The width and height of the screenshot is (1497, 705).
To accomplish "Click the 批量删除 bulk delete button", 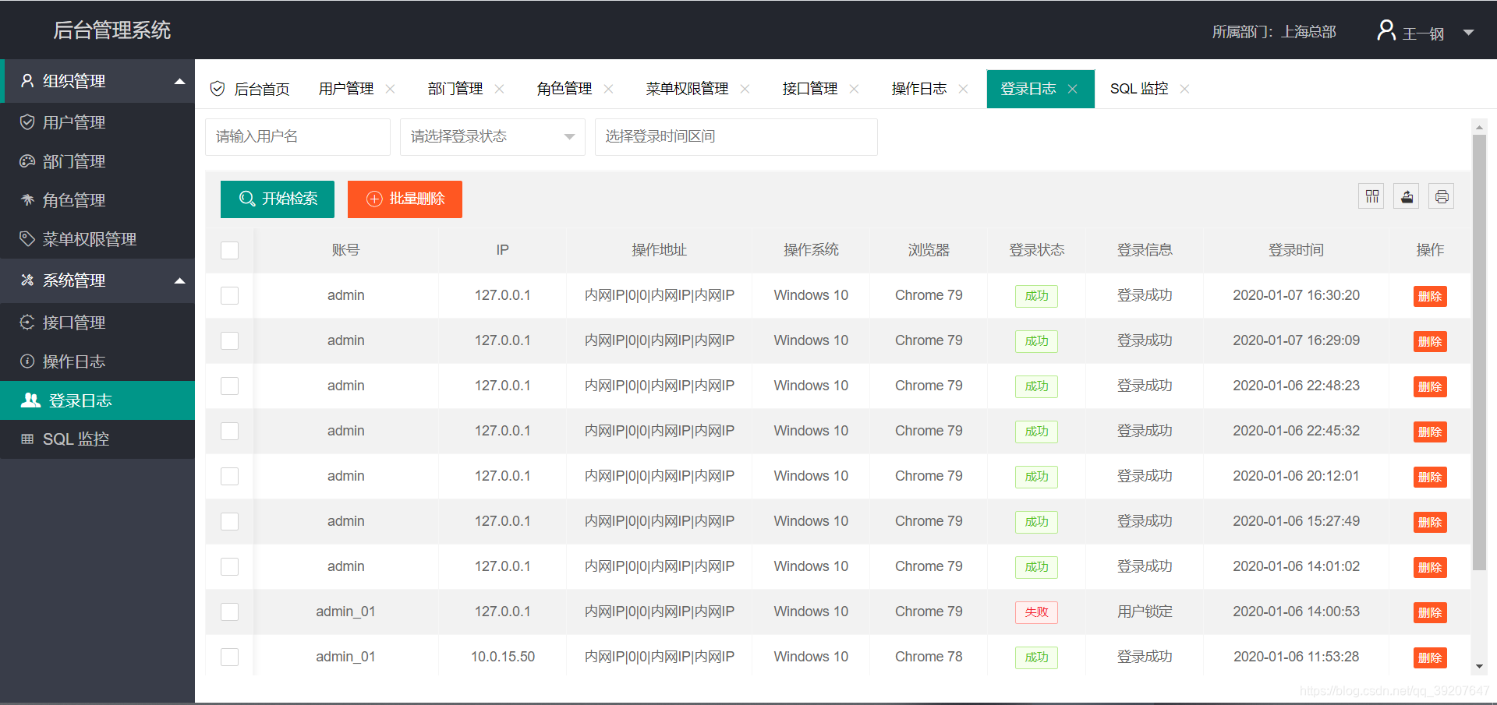I will pyautogui.click(x=405, y=199).
